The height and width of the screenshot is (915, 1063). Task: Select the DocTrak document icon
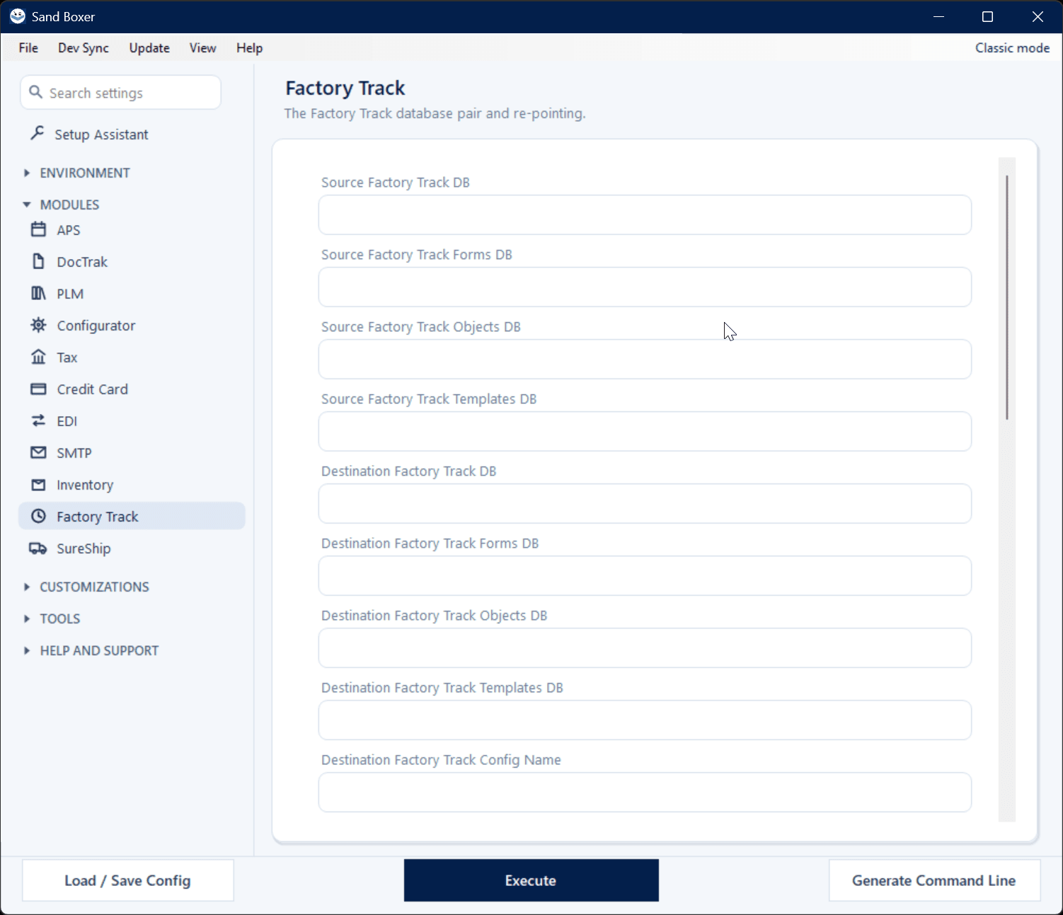(38, 261)
